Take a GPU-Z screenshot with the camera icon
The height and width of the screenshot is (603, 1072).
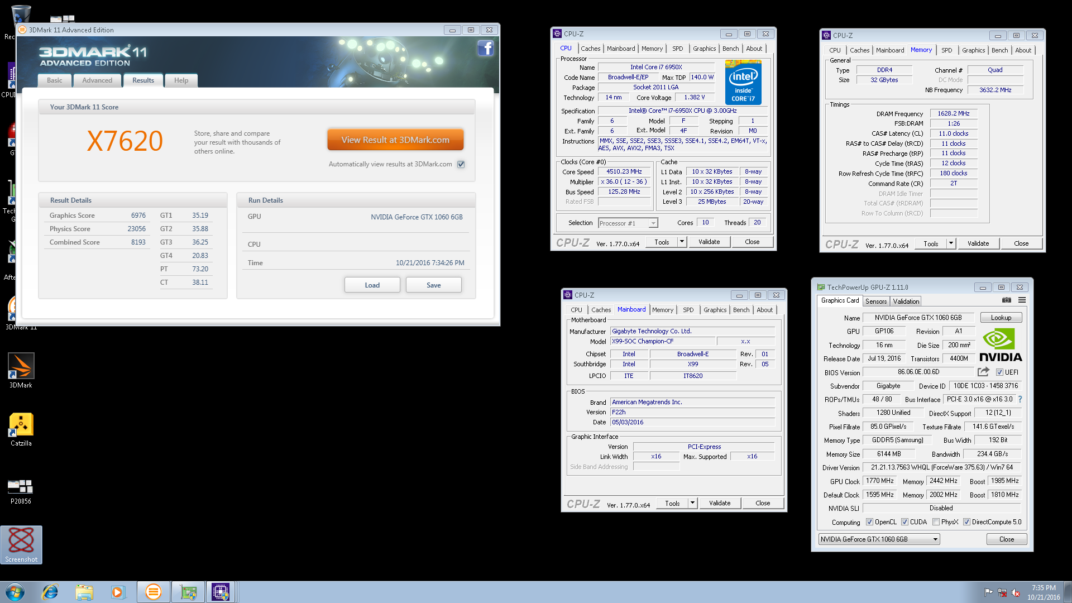tap(1007, 300)
